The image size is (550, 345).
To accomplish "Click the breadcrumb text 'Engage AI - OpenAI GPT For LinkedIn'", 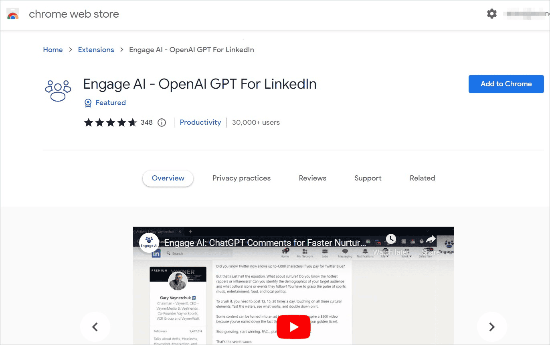I will click(x=192, y=50).
